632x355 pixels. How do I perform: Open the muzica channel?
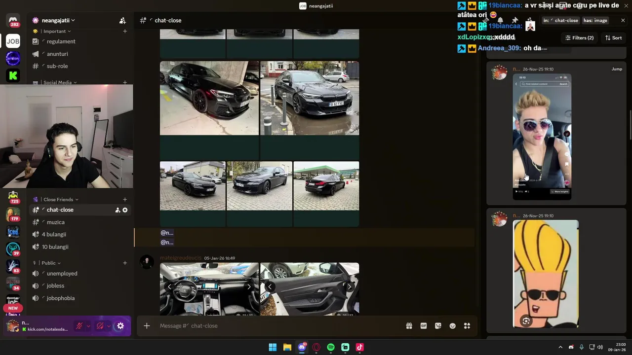[x=79, y=222]
